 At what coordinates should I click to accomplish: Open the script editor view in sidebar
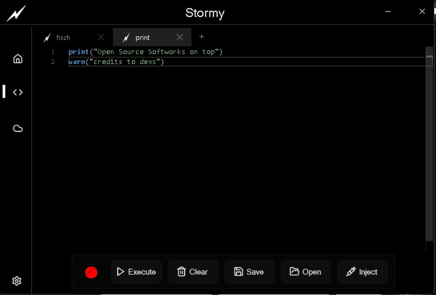point(17,92)
